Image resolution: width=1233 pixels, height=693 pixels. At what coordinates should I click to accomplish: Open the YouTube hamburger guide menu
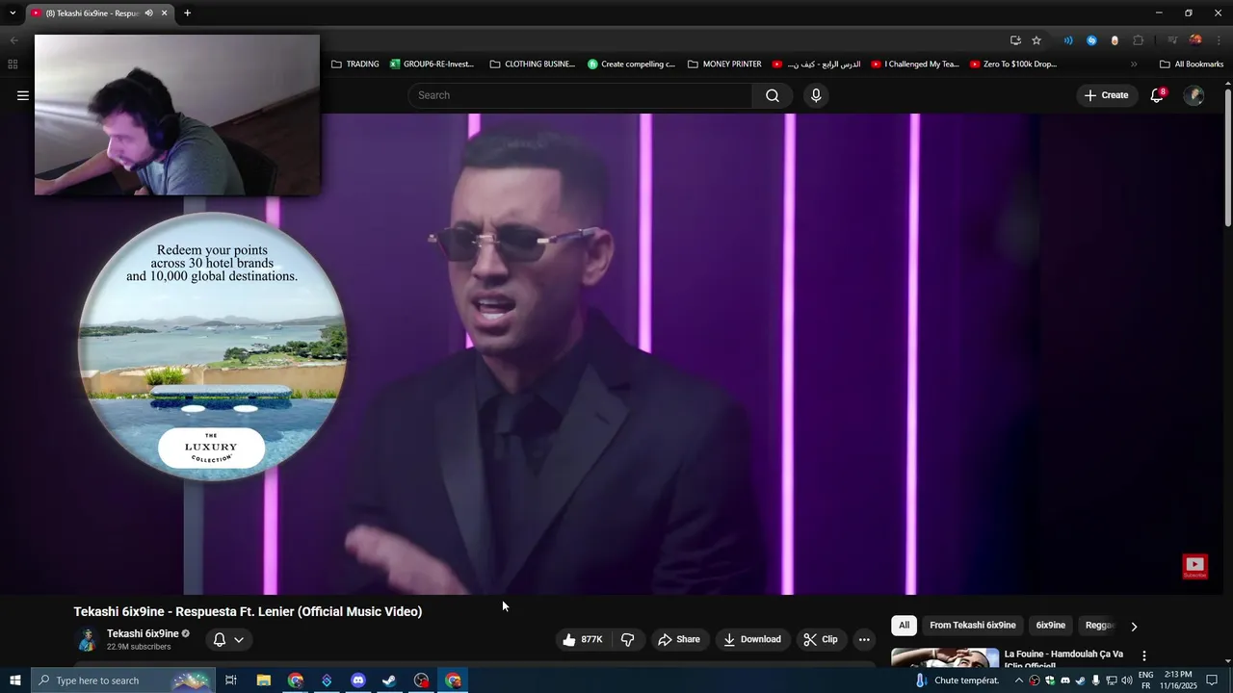(23, 95)
